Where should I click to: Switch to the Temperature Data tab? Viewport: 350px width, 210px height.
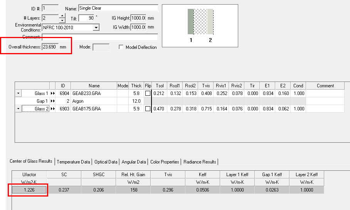coord(73,162)
